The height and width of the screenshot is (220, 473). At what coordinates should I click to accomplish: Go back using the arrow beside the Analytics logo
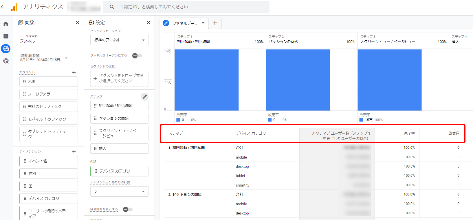tap(3, 7)
